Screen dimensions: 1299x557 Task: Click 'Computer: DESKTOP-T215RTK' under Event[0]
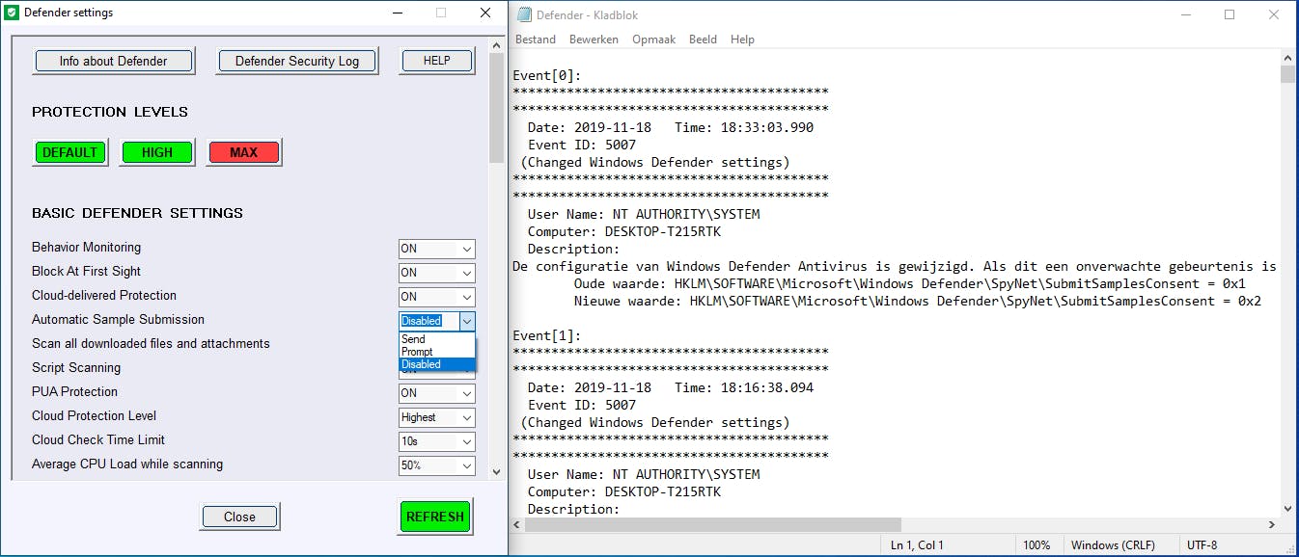[624, 231]
